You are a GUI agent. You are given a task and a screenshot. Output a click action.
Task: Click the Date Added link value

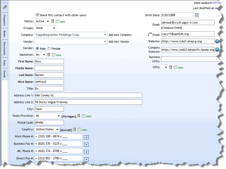(x=215, y=3)
